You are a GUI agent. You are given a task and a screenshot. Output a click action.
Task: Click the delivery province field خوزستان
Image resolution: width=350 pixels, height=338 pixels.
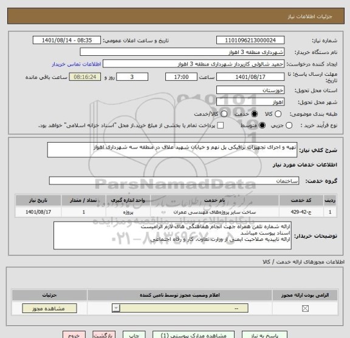coord(250,90)
